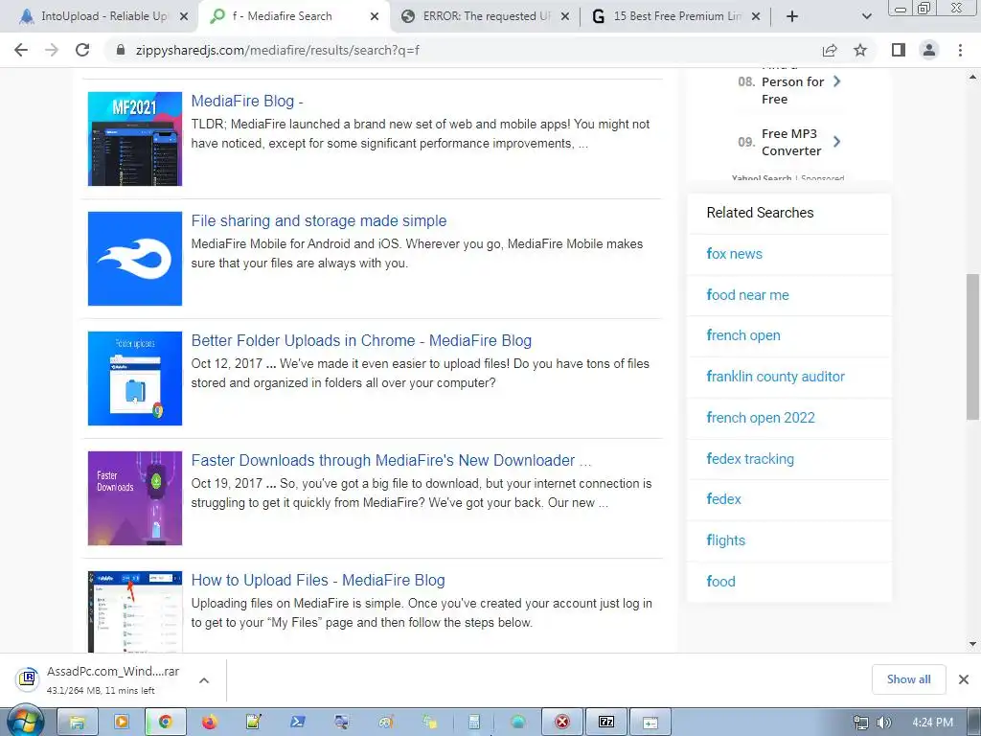Open the browser side panel
The height and width of the screenshot is (736, 981).
point(899,50)
